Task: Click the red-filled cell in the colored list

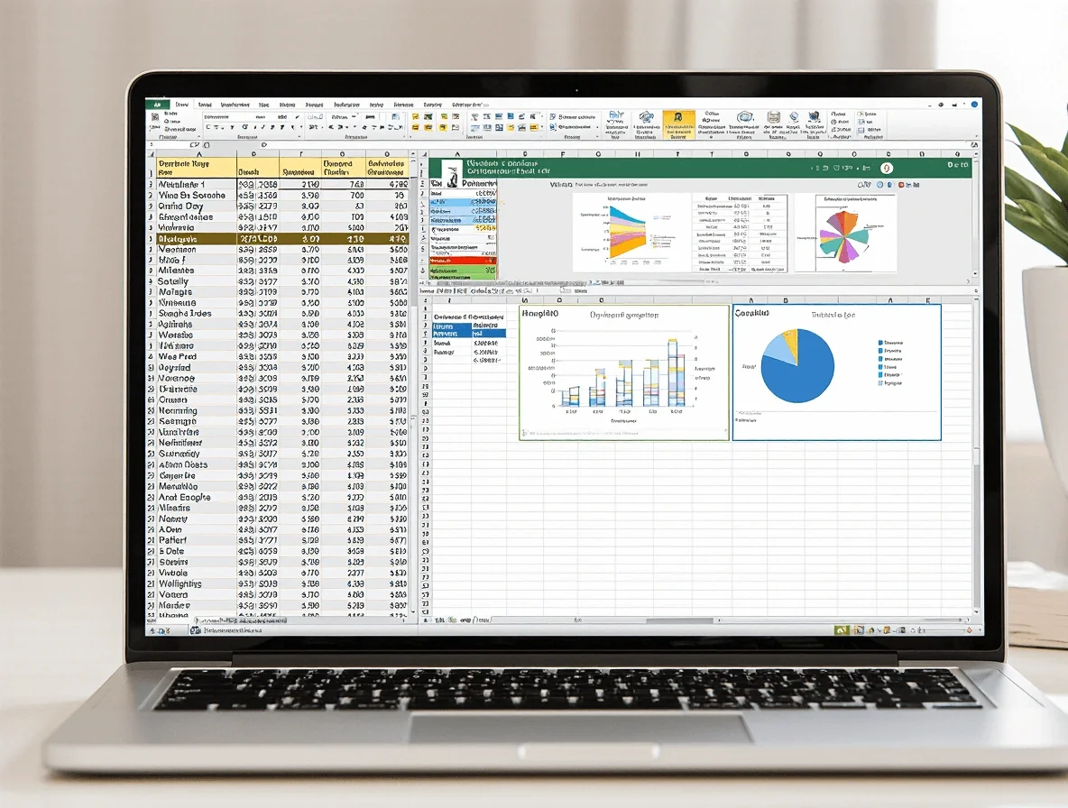Action: [463, 260]
